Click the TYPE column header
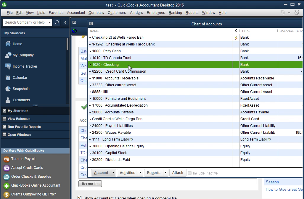Screen dimensions: 304x199 (246, 31)
